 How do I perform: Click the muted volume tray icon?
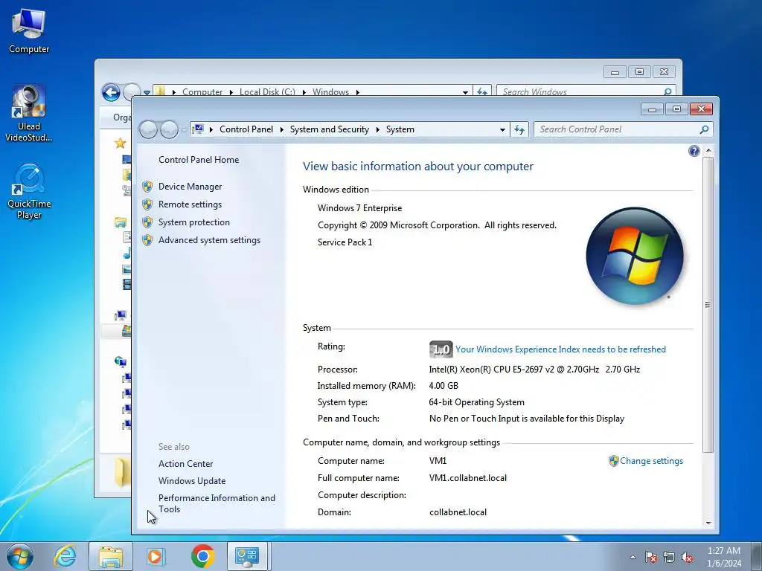click(x=687, y=557)
